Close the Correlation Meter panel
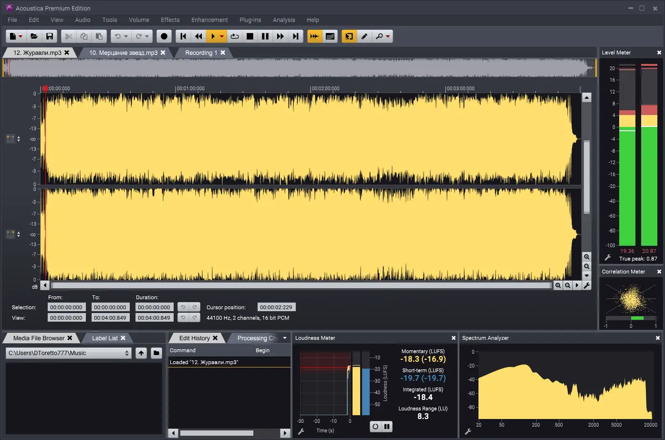The image size is (665, 440). point(659,272)
